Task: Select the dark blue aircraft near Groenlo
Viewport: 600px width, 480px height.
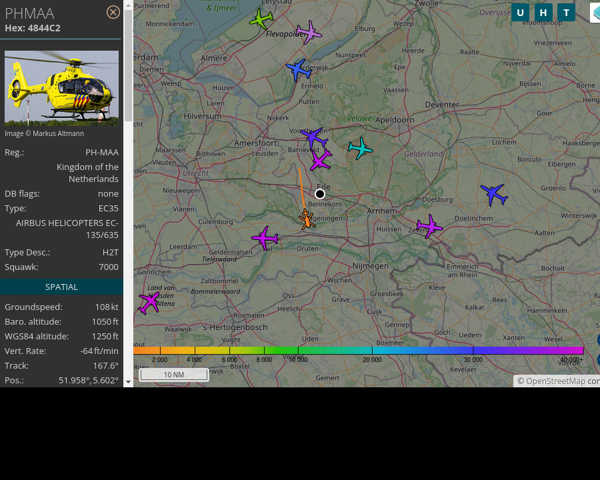Action: tap(494, 195)
